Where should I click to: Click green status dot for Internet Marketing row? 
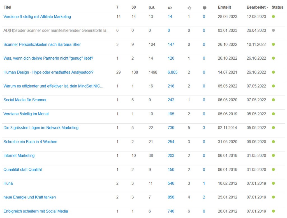click(273, 156)
